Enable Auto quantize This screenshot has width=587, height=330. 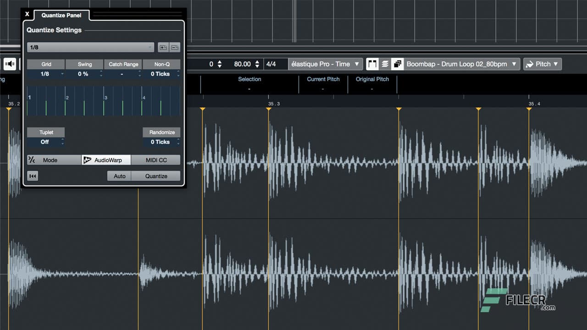coord(119,176)
